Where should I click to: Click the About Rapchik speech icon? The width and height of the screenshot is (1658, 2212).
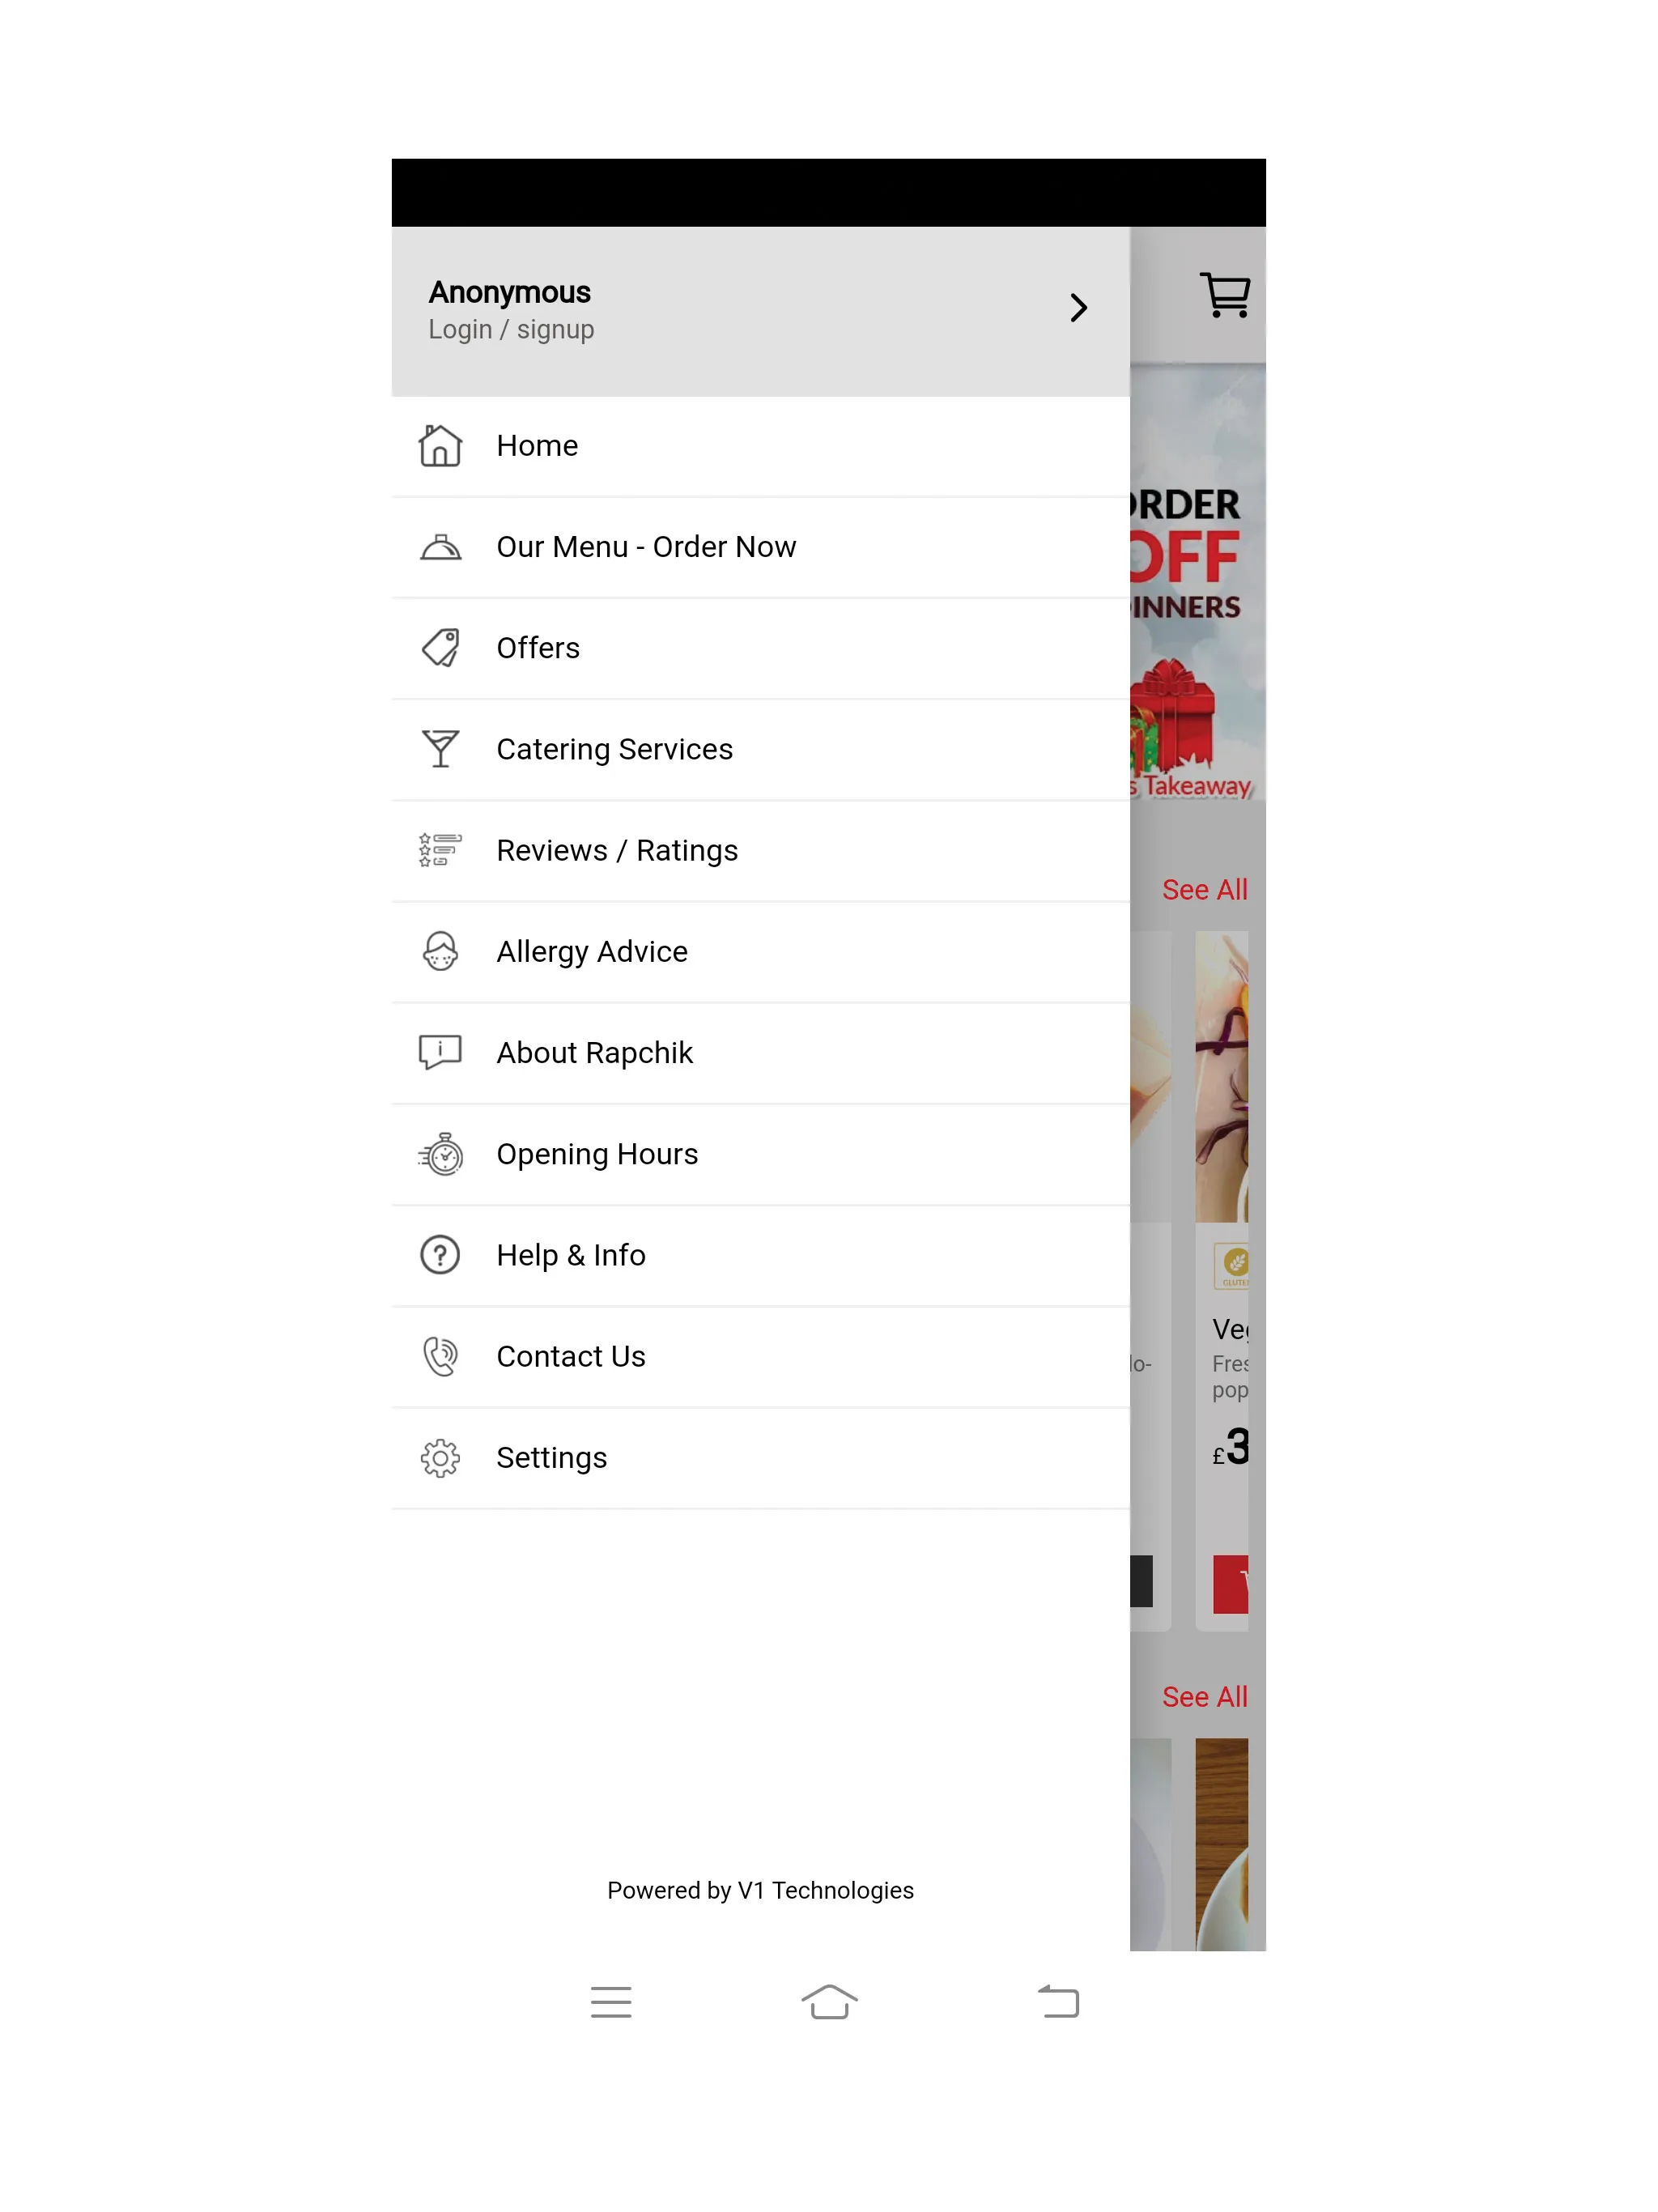[439, 1052]
